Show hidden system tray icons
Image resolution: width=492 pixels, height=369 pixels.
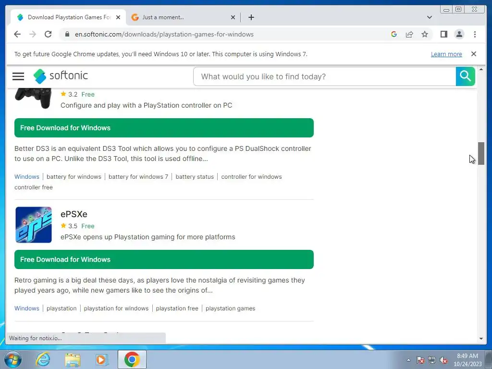[408, 360]
